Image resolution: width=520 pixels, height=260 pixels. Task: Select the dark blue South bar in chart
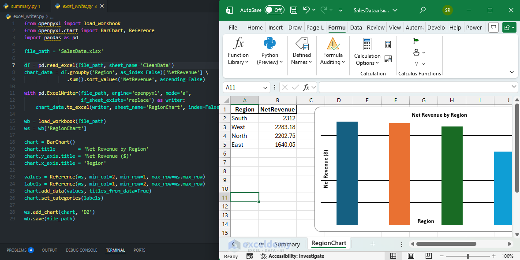click(347, 173)
